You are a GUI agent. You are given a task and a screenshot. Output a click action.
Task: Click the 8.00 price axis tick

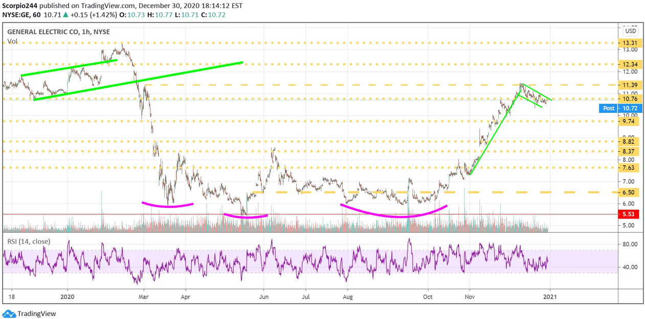[x=629, y=160]
